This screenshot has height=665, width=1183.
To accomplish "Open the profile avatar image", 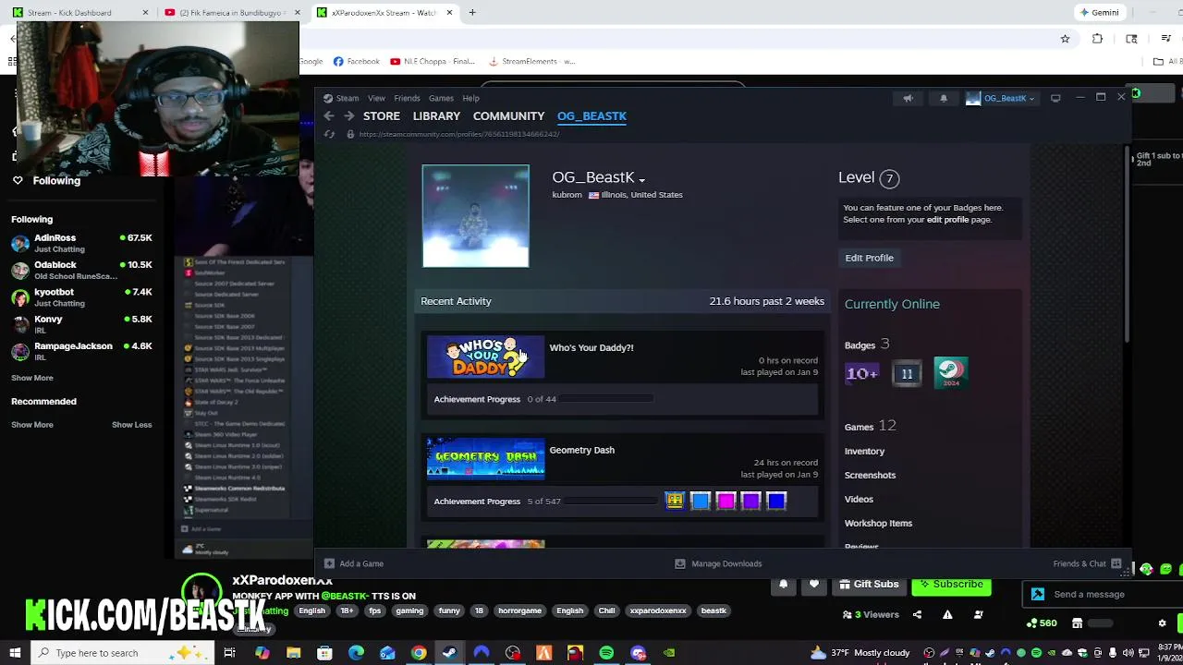I will tap(476, 216).
